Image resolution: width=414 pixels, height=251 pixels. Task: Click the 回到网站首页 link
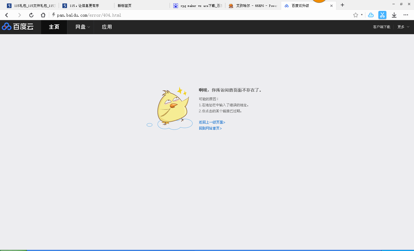(x=210, y=128)
